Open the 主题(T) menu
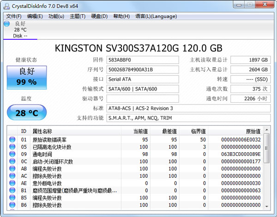This screenshot has width=277, height=217. (x=78, y=16)
